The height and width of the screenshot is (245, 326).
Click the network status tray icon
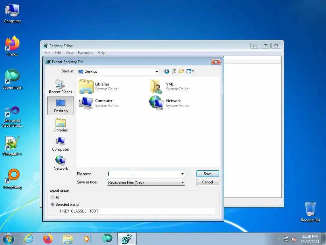[x=286, y=239]
